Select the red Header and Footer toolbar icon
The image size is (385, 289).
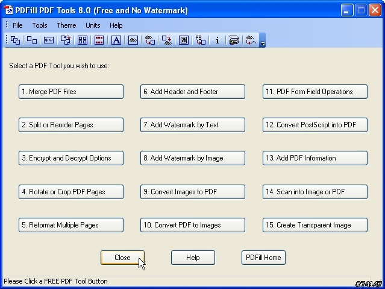(x=99, y=40)
